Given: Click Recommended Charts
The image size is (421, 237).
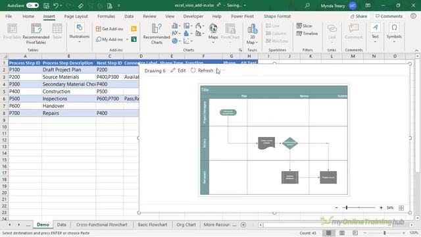Looking at the screenshot, I should (x=157, y=34).
